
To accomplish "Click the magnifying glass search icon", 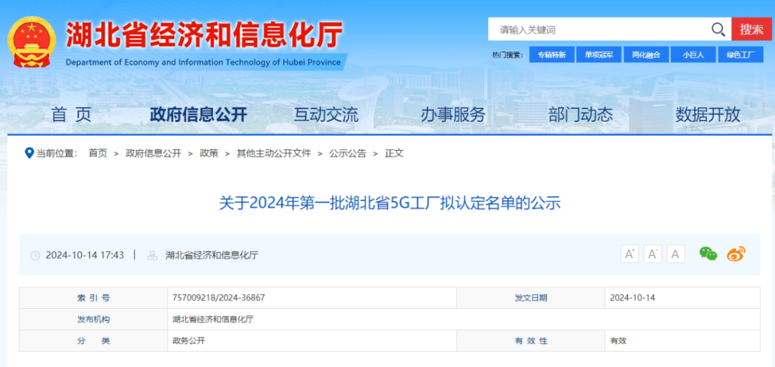I will coord(718,29).
